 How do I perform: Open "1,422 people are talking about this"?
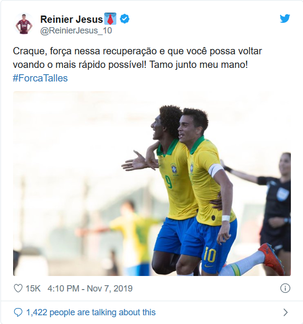[x=91, y=312]
